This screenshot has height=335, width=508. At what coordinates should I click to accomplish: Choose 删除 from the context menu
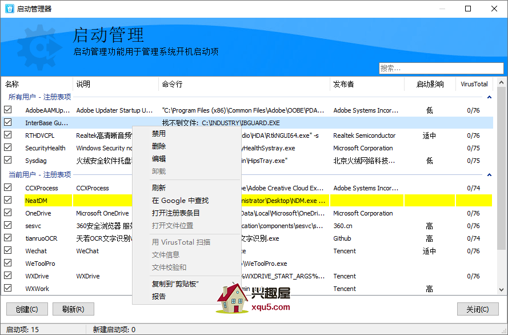159,146
